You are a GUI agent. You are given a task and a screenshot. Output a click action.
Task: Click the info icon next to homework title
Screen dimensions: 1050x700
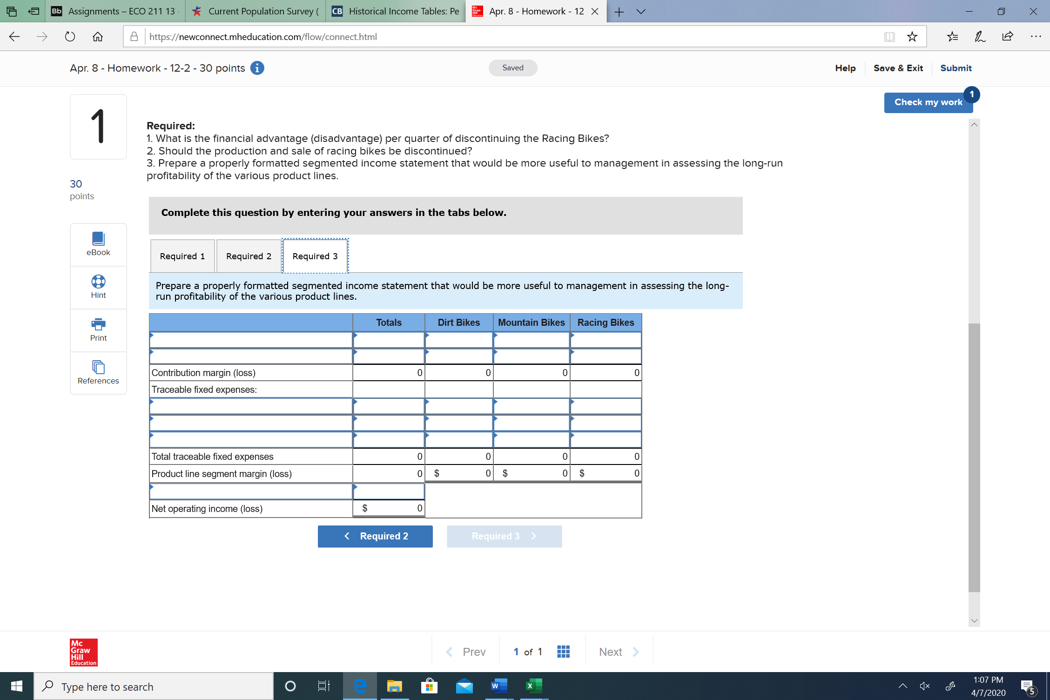[x=256, y=68]
